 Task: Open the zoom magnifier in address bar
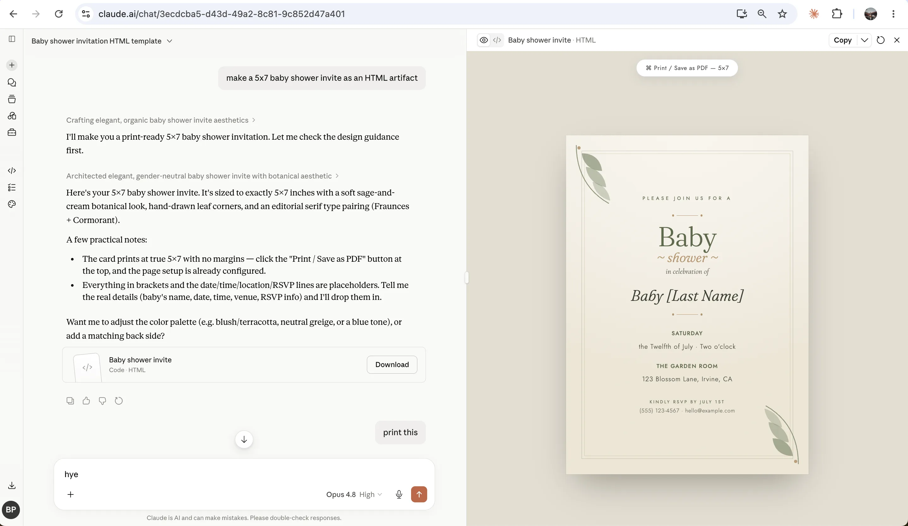[762, 14]
